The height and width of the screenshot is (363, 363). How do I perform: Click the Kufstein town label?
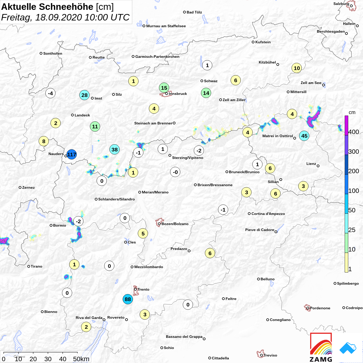(x=263, y=42)
